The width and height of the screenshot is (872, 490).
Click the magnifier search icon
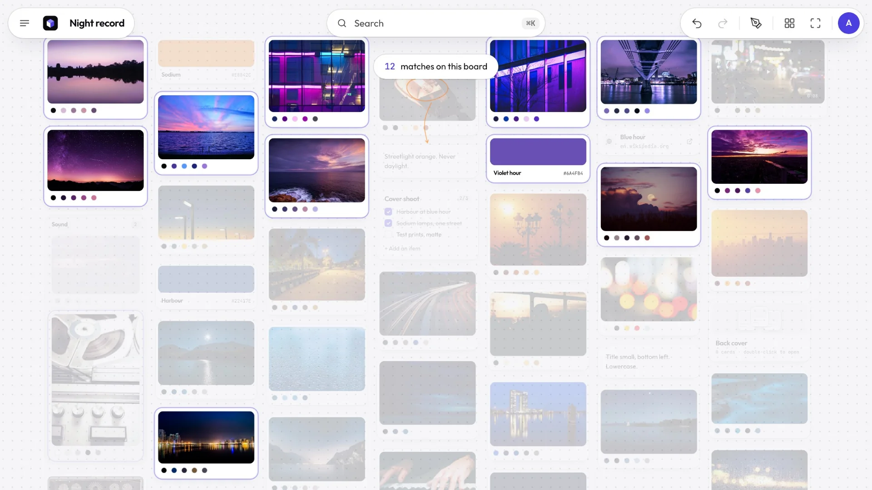tap(342, 23)
